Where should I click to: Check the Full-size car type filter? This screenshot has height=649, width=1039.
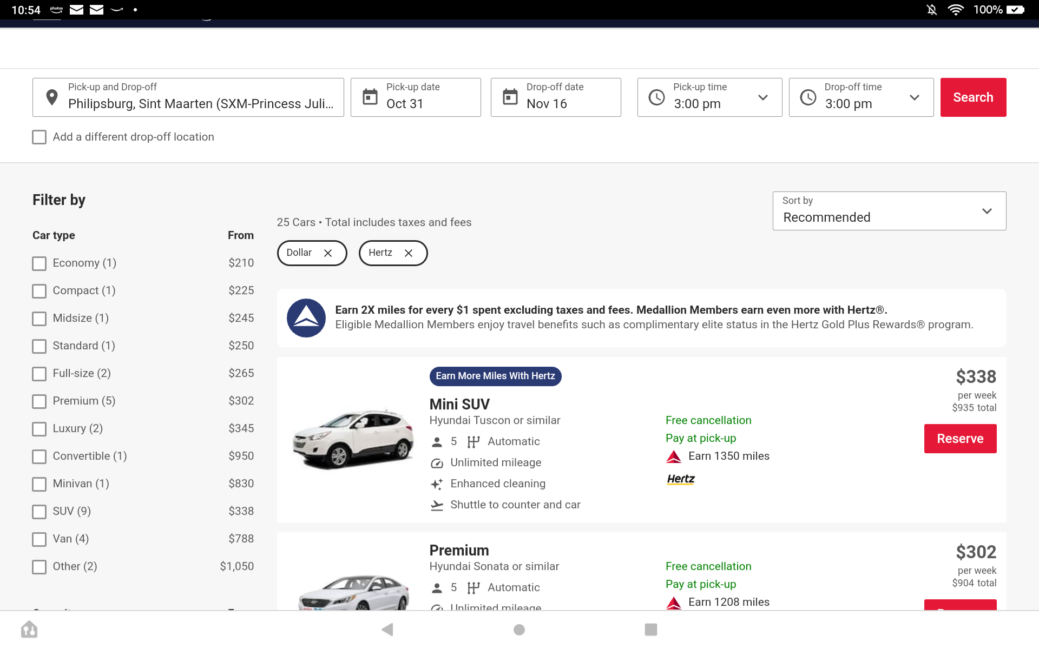[40, 374]
